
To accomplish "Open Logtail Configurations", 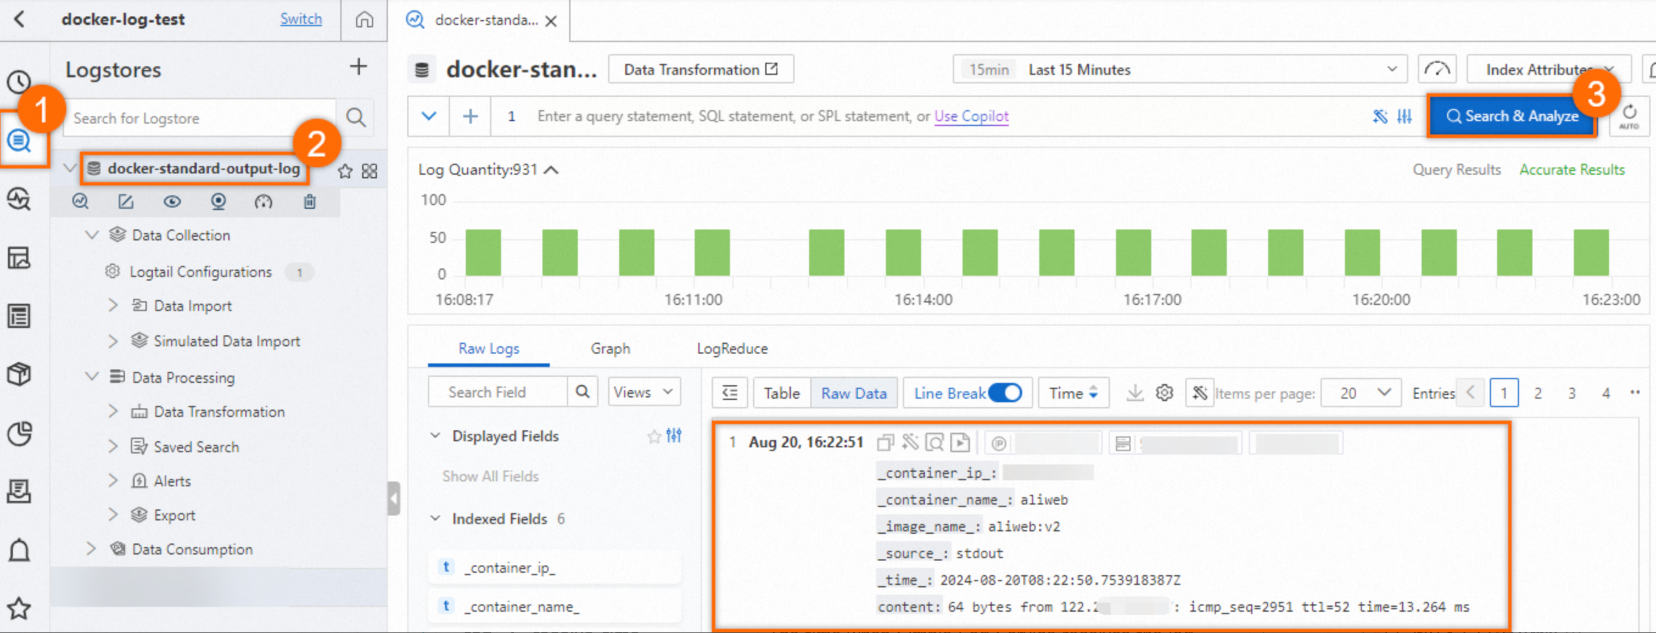I will 200,272.
